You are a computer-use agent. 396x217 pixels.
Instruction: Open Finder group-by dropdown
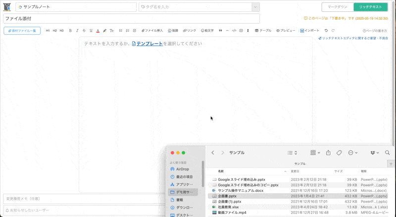pyautogui.click(x=315, y=153)
